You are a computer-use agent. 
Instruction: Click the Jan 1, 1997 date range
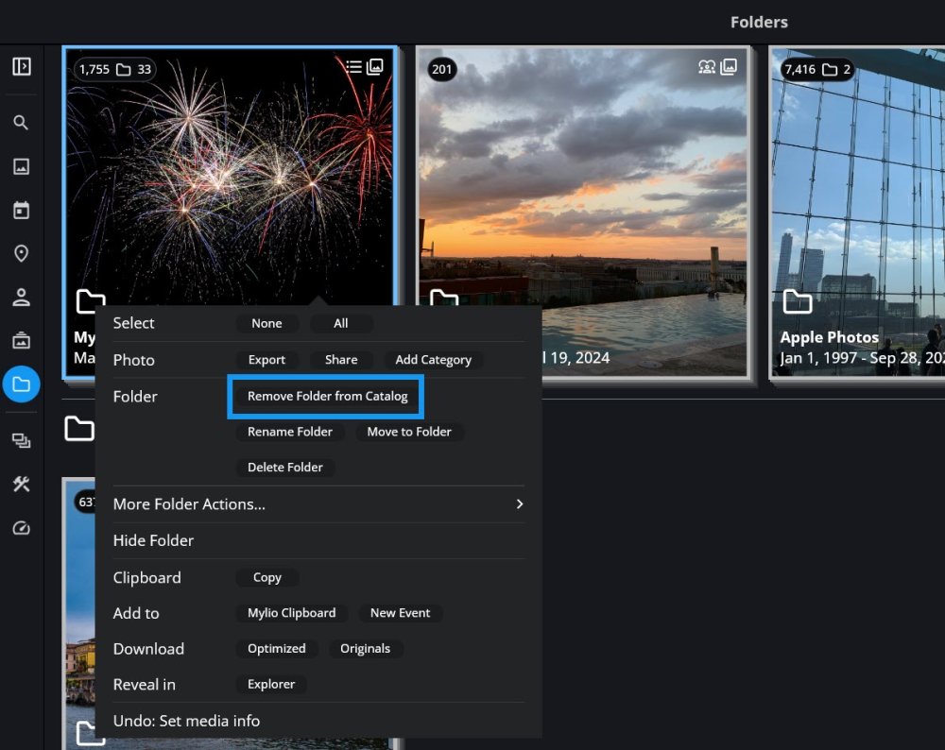click(862, 358)
